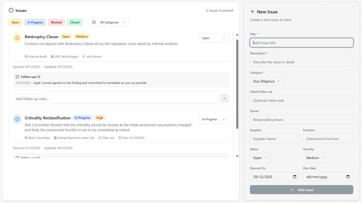This screenshot has height=203, width=362.
Task: Open the Due Date calendar picker icon
Action: coord(348,177)
